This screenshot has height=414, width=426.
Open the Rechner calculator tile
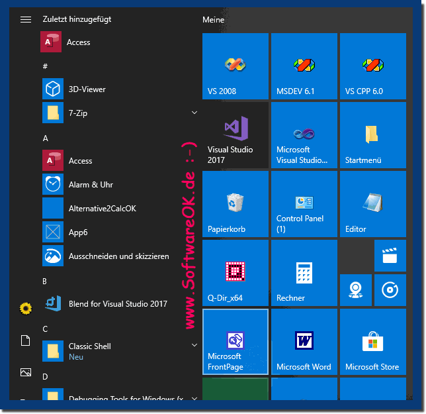point(304,272)
